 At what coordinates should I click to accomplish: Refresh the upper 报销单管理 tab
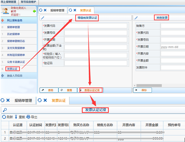click(x=41, y=10)
